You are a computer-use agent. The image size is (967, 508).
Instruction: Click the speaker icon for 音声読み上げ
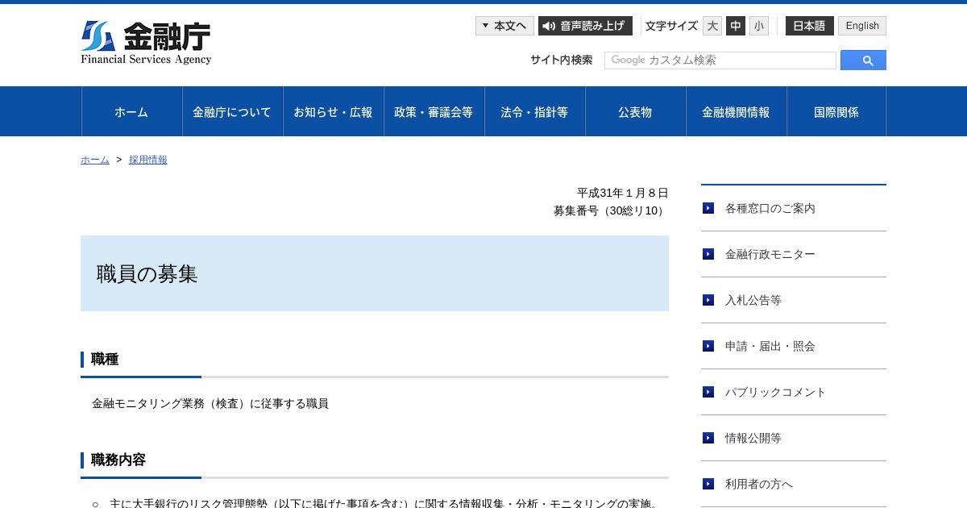pyautogui.click(x=549, y=26)
